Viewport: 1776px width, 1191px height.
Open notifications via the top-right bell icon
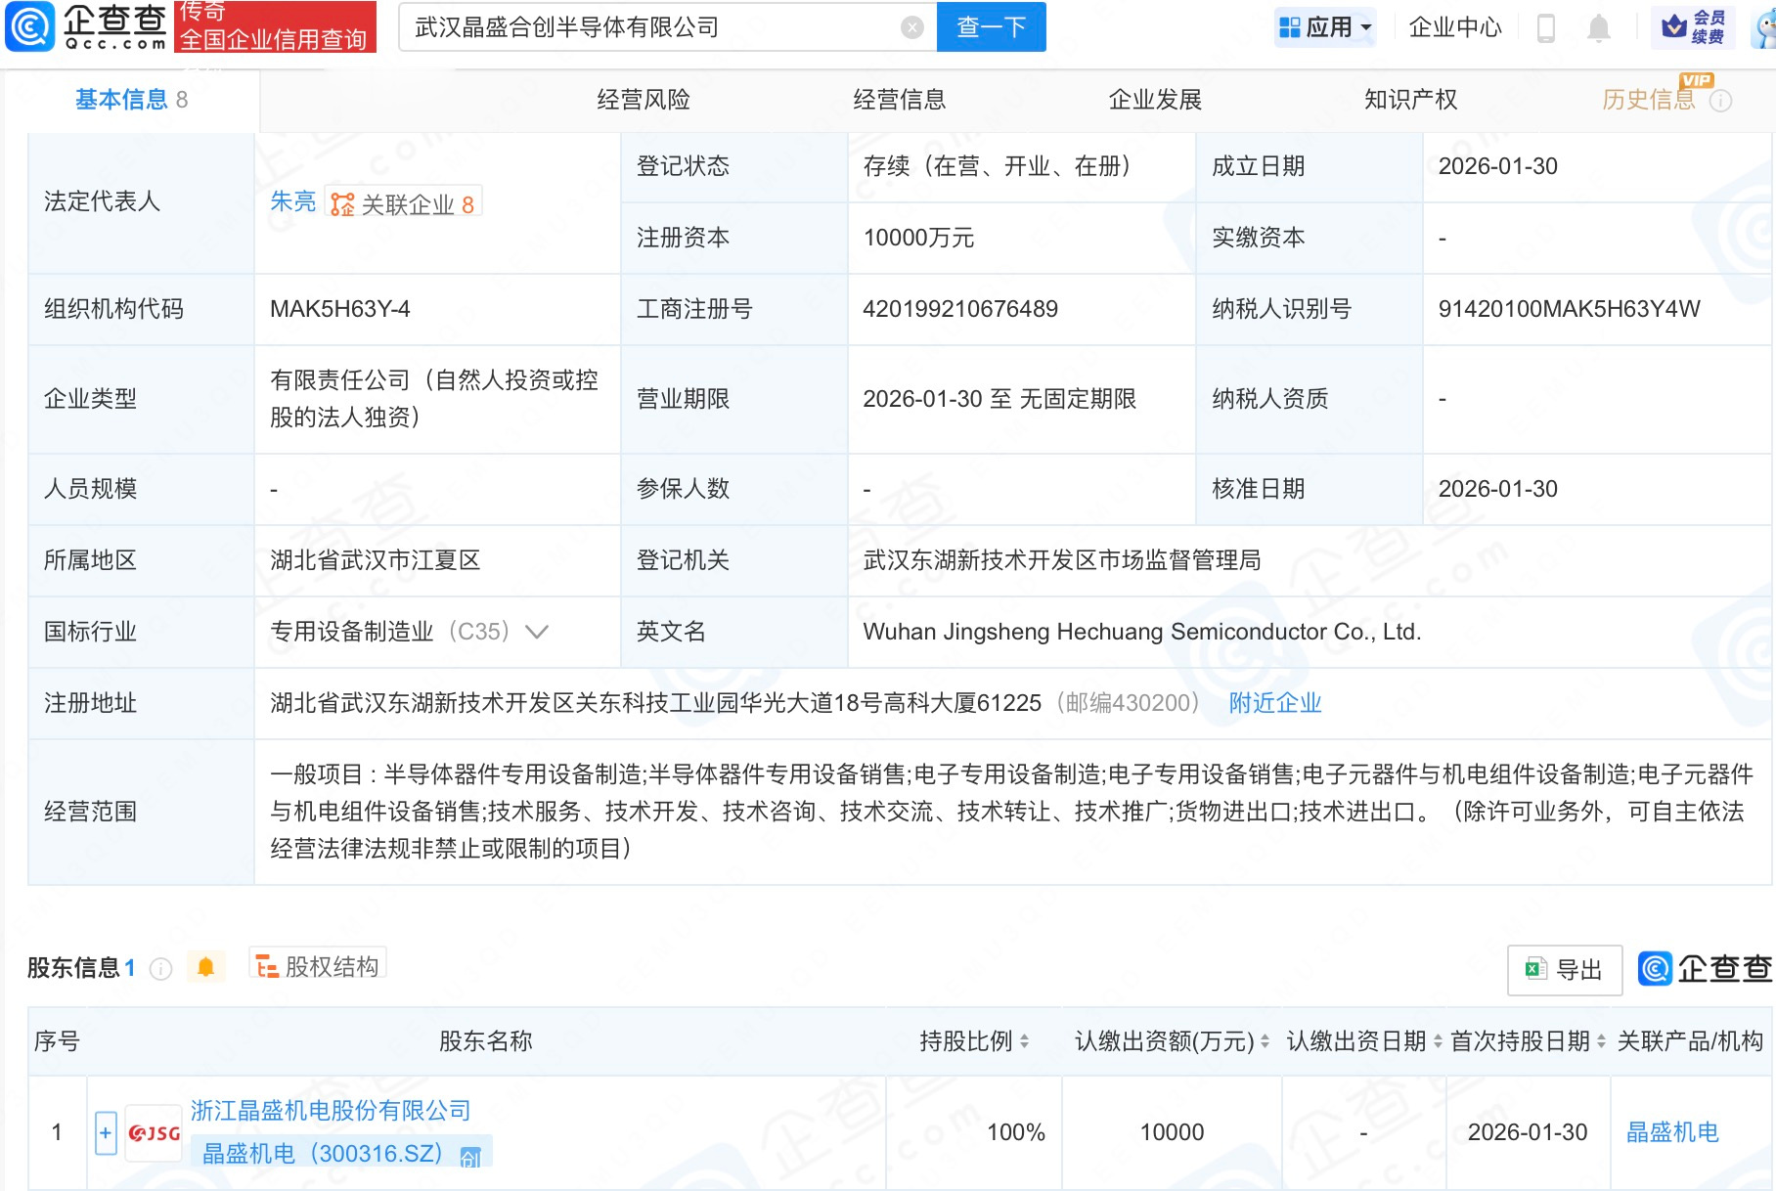click(x=1598, y=27)
